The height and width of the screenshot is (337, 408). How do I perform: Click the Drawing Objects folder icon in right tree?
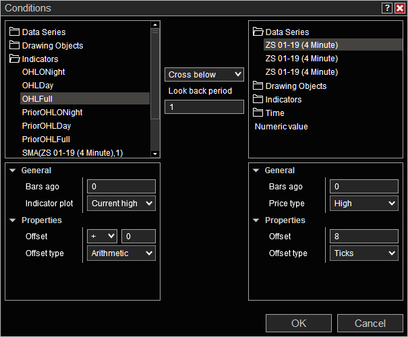258,86
